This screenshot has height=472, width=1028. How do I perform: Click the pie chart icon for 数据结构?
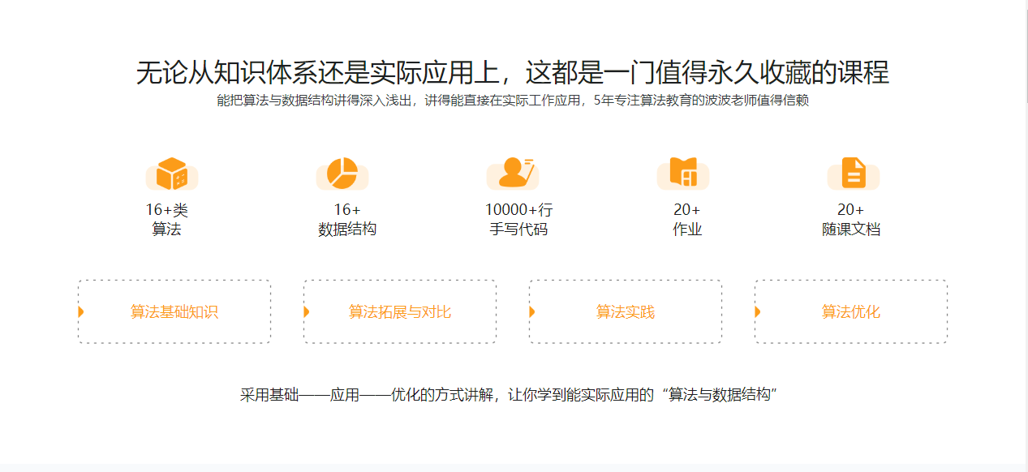point(342,174)
